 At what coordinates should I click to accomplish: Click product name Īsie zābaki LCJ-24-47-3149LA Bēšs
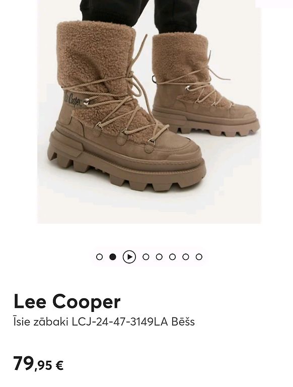[104, 322]
